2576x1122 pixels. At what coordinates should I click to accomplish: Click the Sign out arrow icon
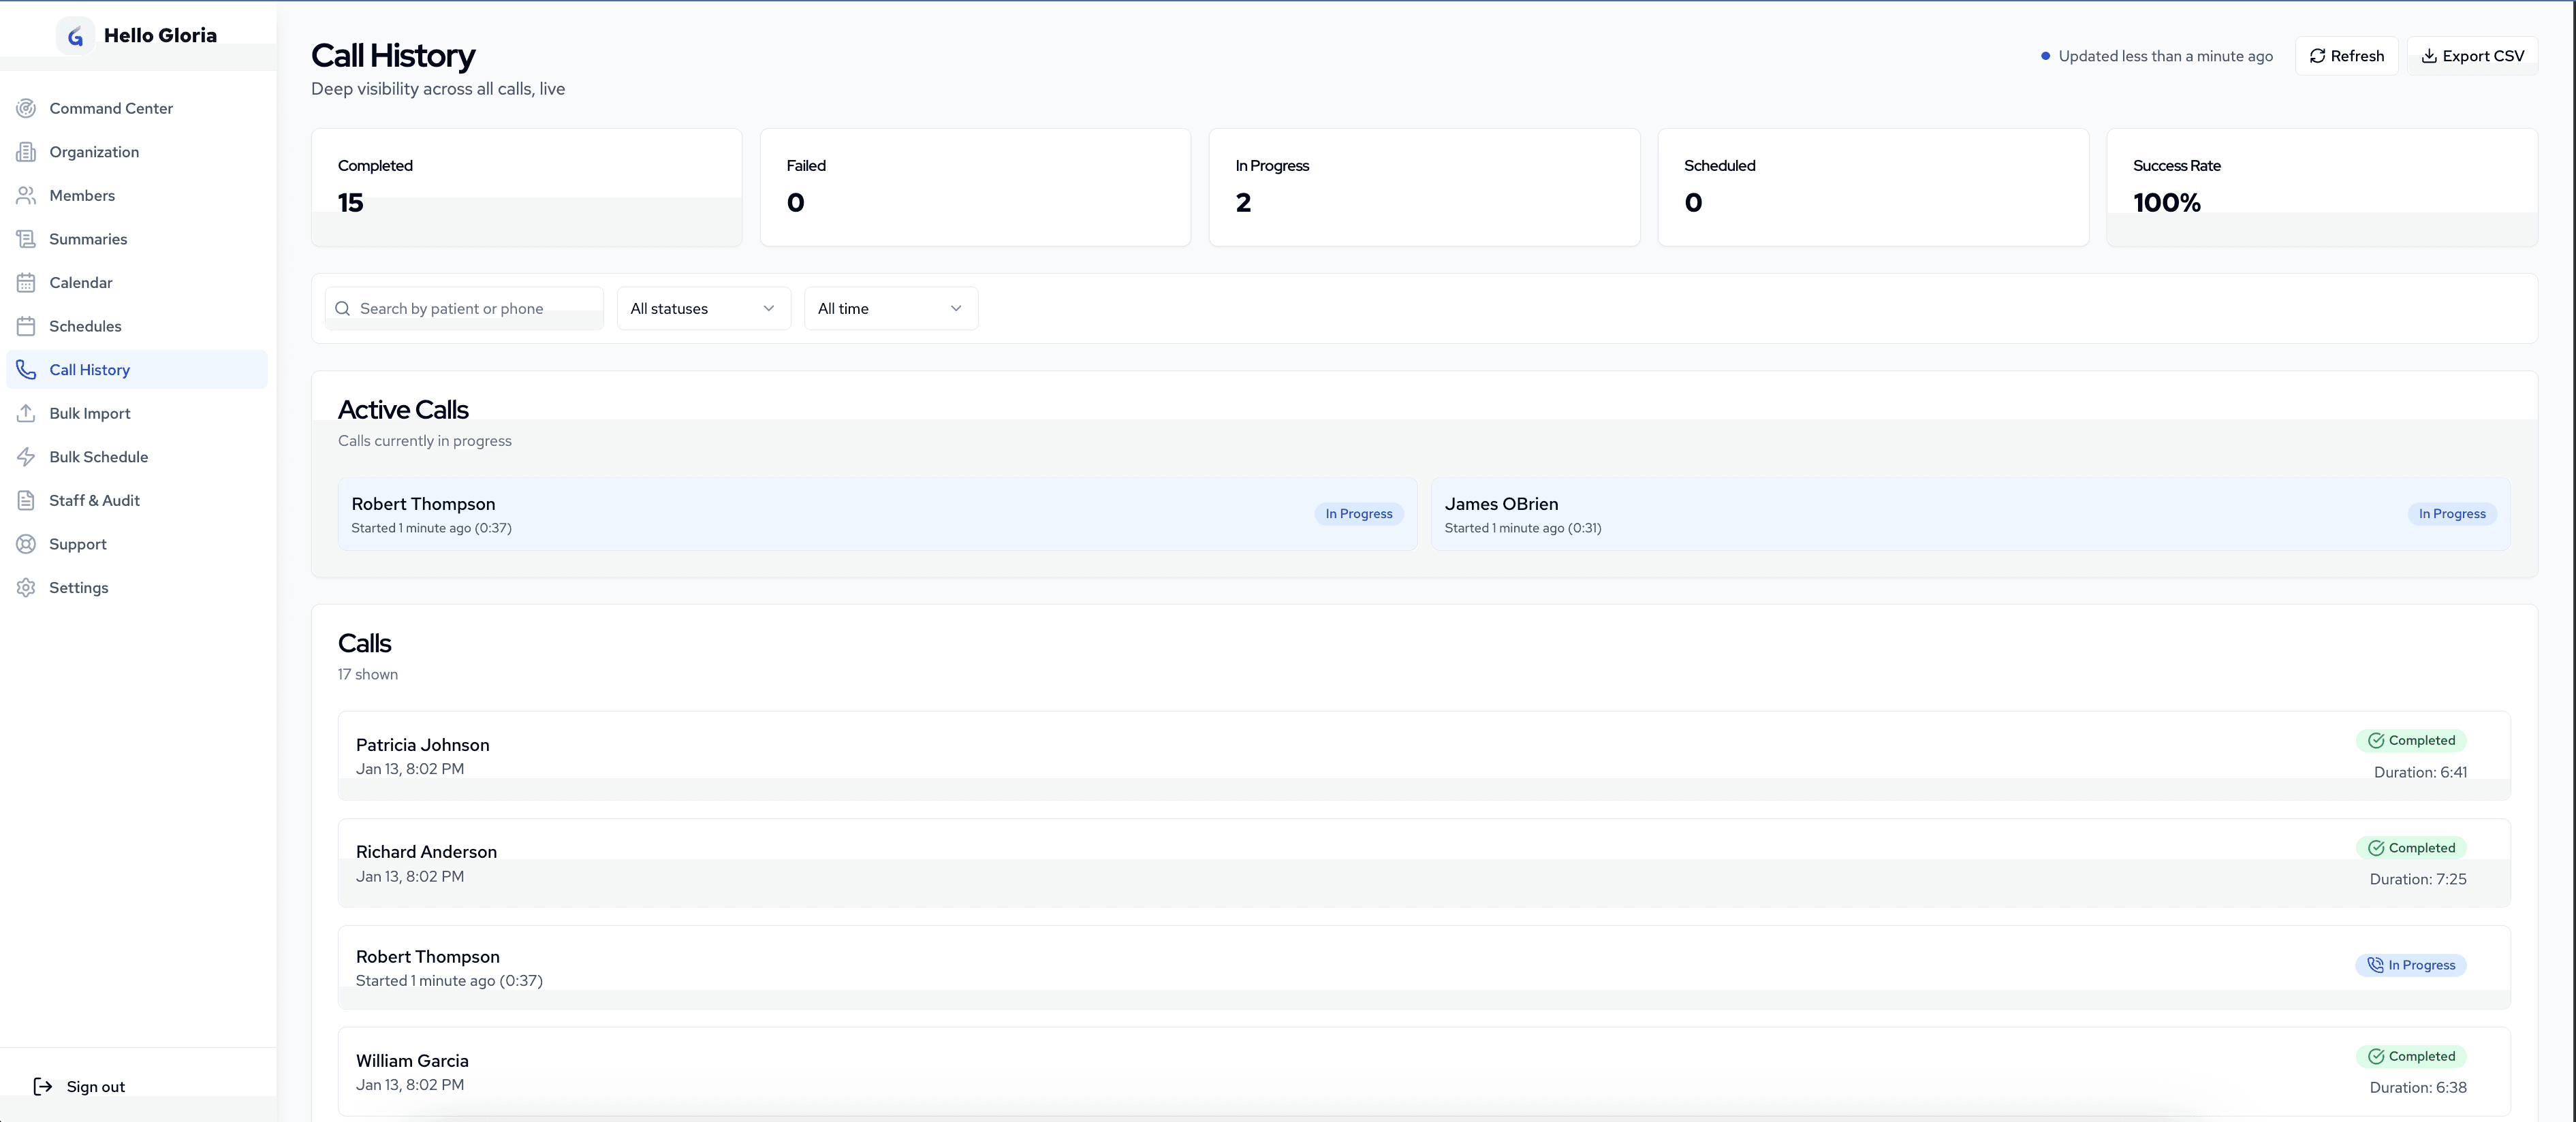pyautogui.click(x=43, y=1087)
